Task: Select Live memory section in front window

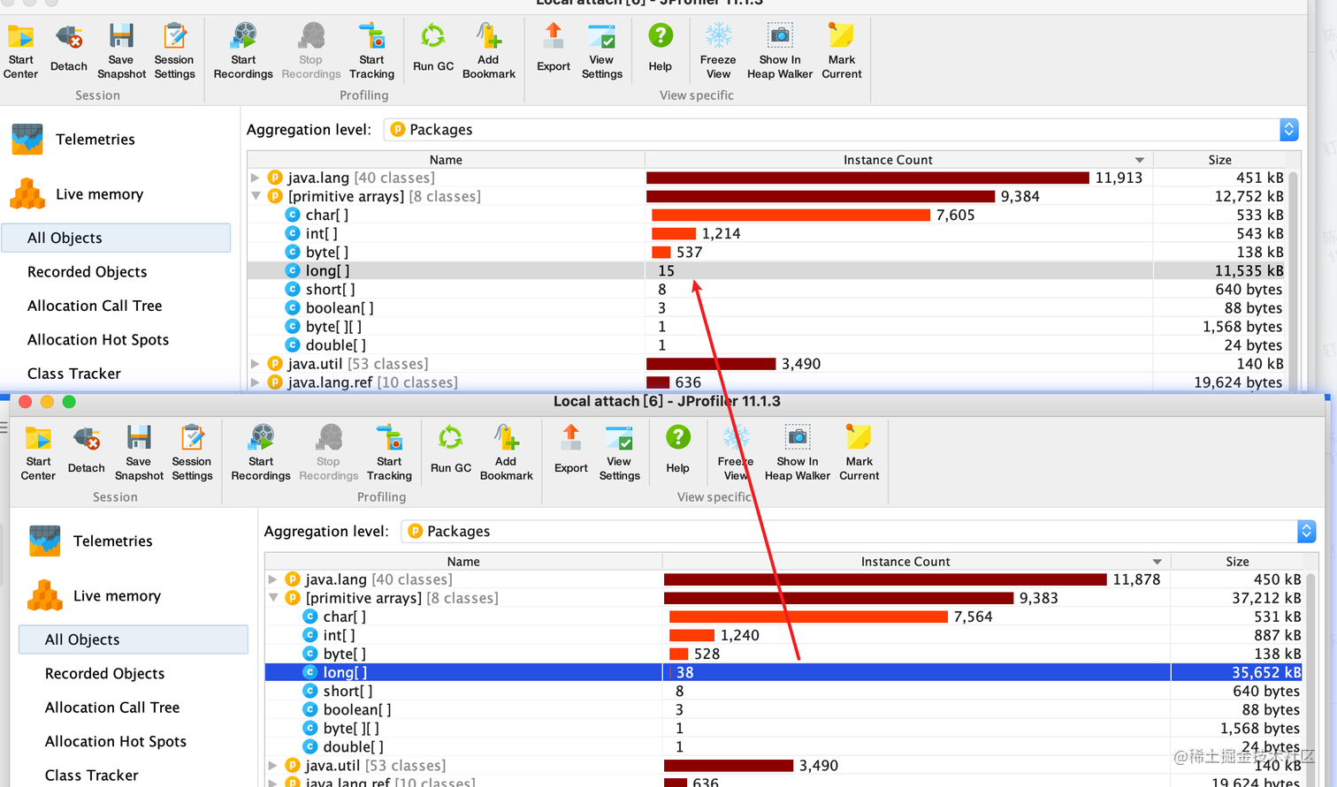Action: [117, 595]
